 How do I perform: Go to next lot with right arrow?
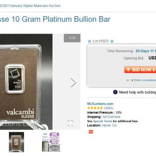pyautogui.click(x=112, y=41)
